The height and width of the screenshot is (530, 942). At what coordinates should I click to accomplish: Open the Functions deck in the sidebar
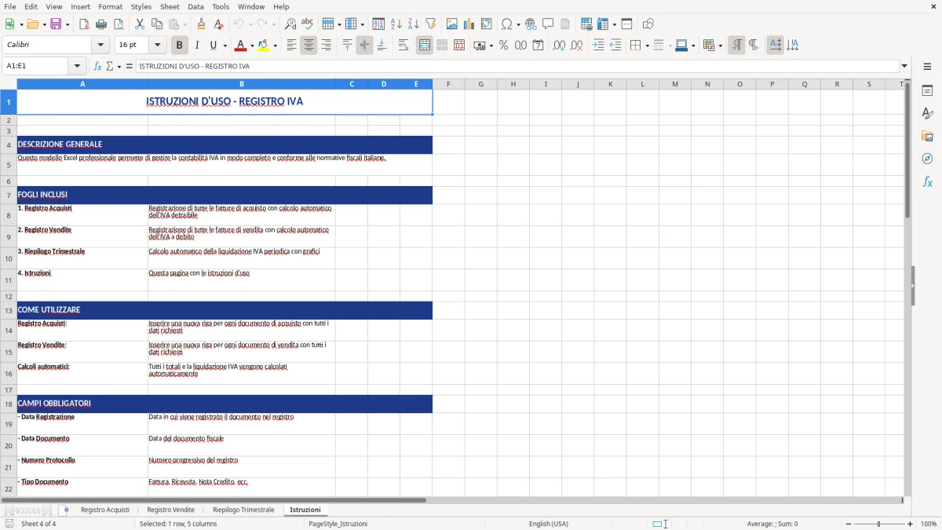coord(928,181)
